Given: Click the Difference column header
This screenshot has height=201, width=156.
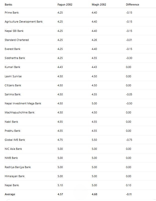Looking at the screenshot, I should pyautogui.click(x=132, y=5).
